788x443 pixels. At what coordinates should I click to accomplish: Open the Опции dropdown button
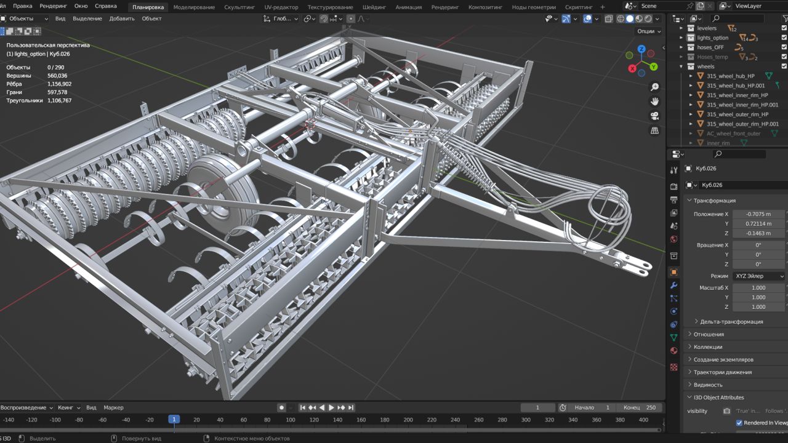coord(648,31)
